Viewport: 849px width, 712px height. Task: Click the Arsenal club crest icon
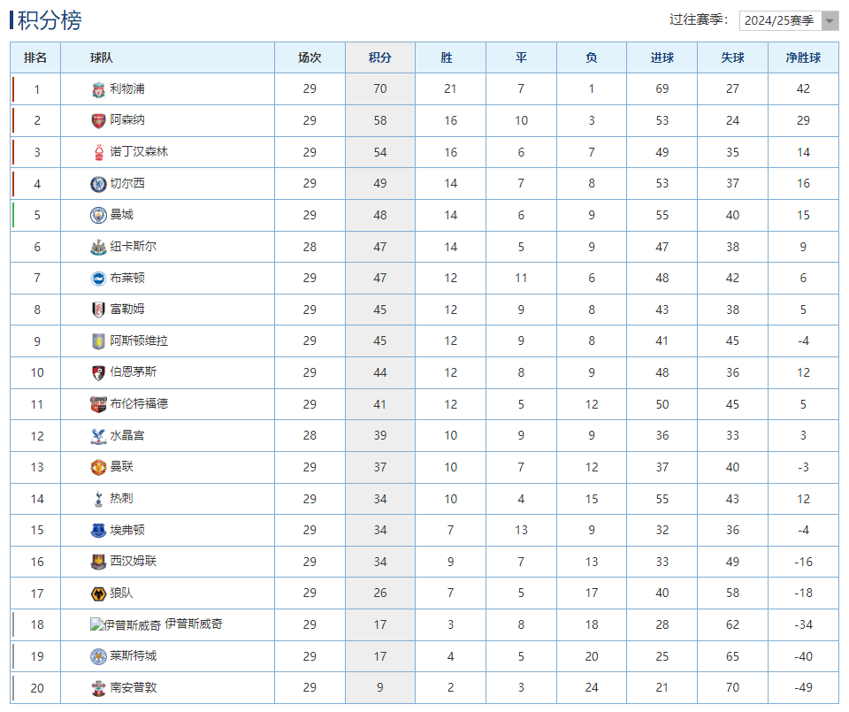tap(98, 121)
